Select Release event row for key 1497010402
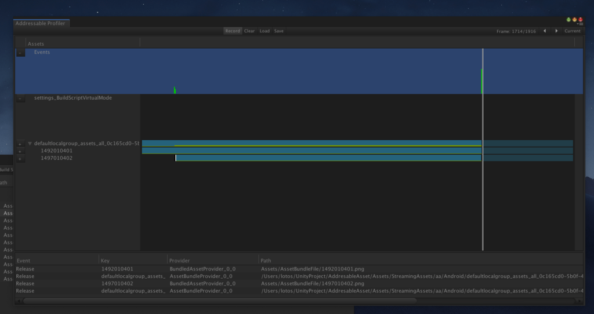Viewport: 594px width, 314px height. point(299,283)
